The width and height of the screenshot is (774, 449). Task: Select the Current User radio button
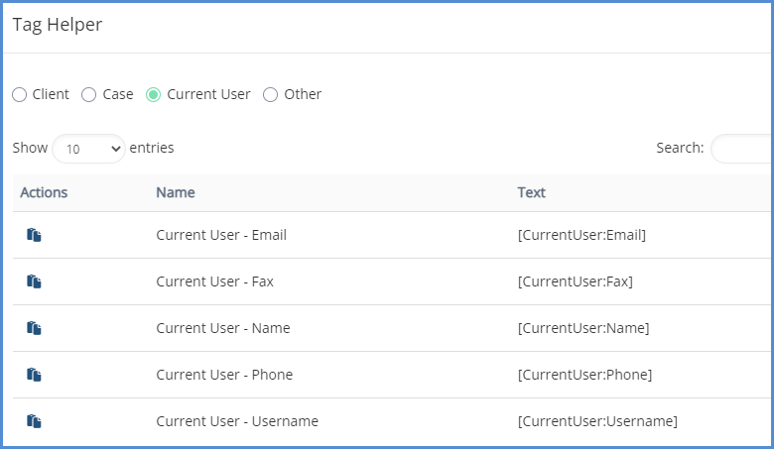pos(153,95)
